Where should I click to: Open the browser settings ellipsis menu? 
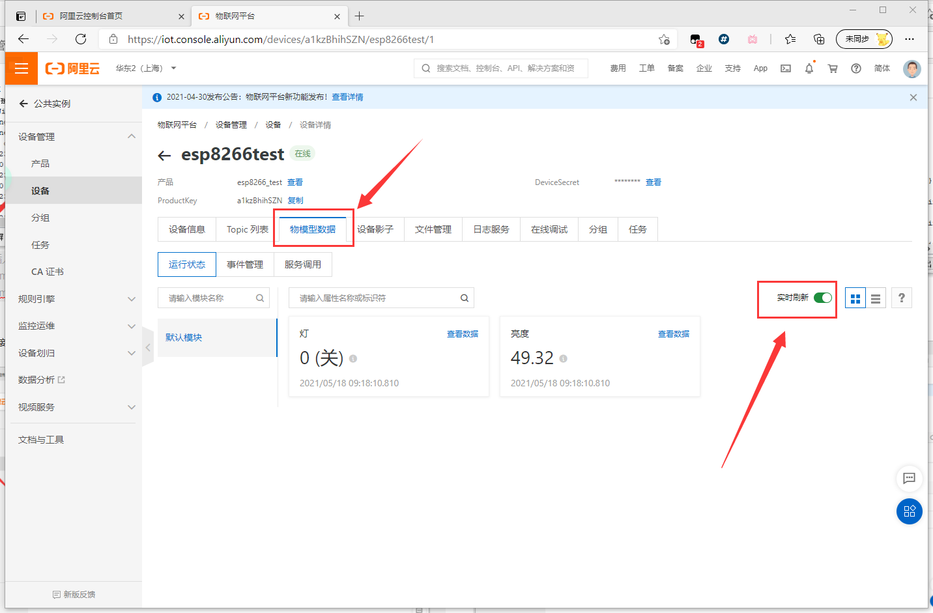(x=910, y=39)
